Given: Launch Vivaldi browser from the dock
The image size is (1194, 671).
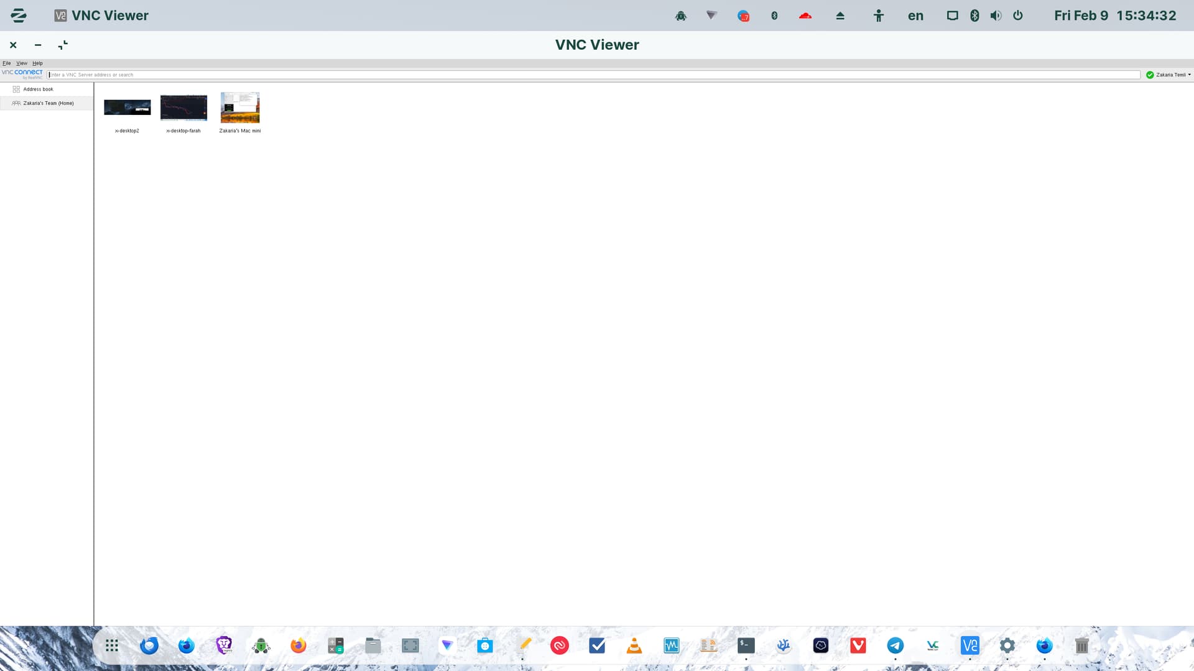Looking at the screenshot, I should (x=858, y=646).
